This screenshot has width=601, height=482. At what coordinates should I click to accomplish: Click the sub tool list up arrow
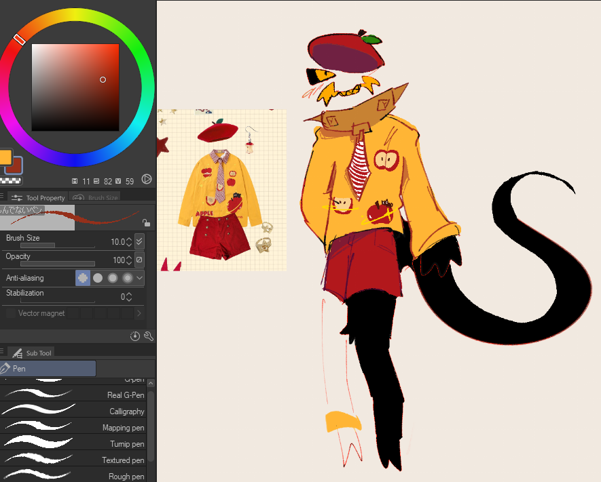coord(151,383)
